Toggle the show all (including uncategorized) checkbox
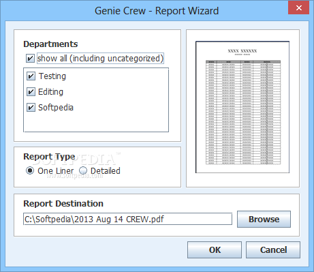 coord(30,59)
